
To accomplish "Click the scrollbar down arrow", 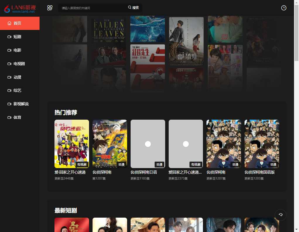I will pos(296,230).
